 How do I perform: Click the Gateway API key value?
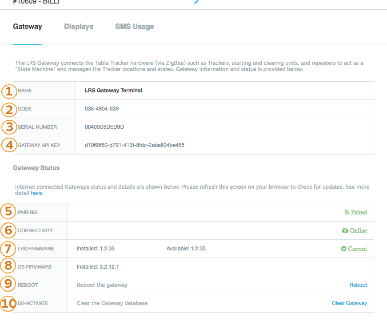point(135,145)
